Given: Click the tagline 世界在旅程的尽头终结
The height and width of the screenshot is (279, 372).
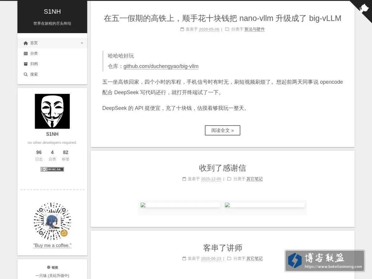Looking at the screenshot, I should (x=52, y=23).
